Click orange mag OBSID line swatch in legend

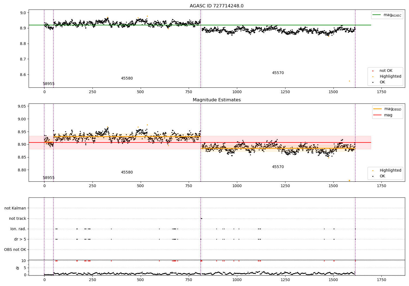tap(377, 109)
